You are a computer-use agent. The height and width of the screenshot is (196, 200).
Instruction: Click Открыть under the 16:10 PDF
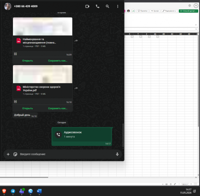coord(27,108)
